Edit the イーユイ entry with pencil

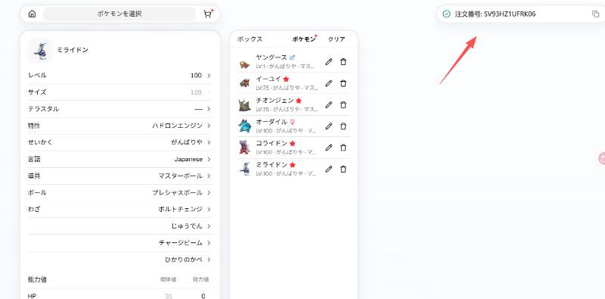point(329,83)
